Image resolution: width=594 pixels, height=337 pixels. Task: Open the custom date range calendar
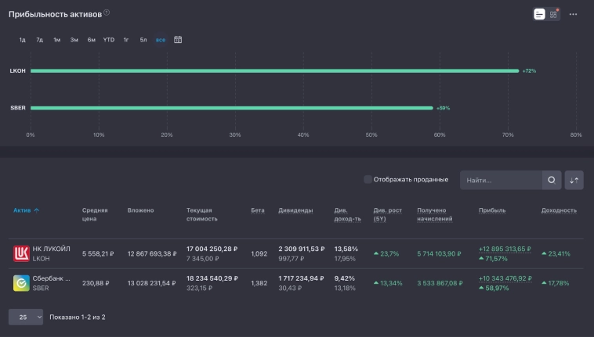point(178,39)
